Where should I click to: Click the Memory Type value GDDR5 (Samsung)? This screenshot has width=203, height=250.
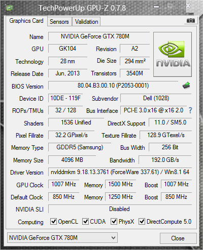tap(80, 147)
